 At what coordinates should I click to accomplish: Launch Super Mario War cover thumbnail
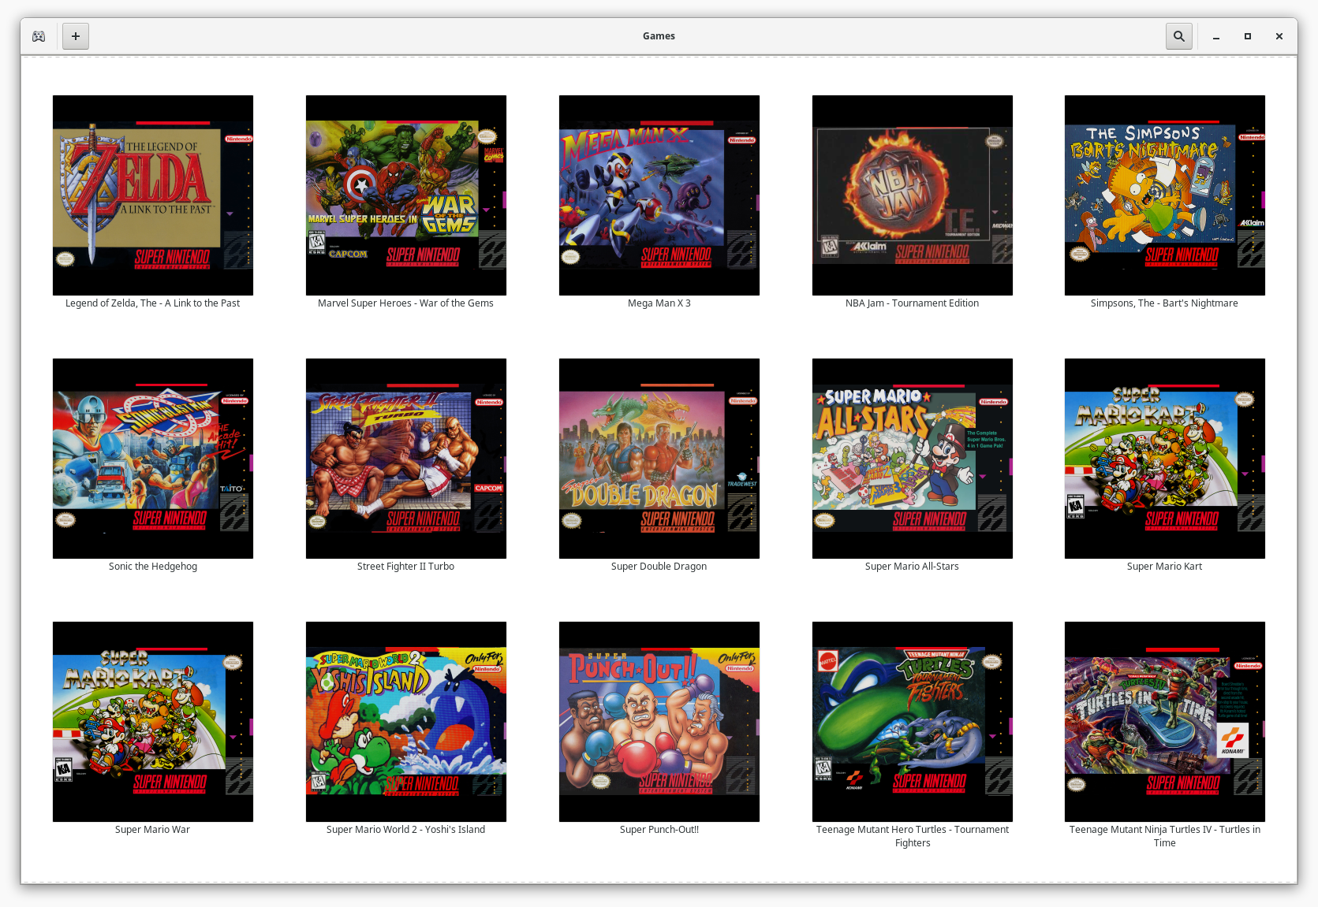click(153, 722)
